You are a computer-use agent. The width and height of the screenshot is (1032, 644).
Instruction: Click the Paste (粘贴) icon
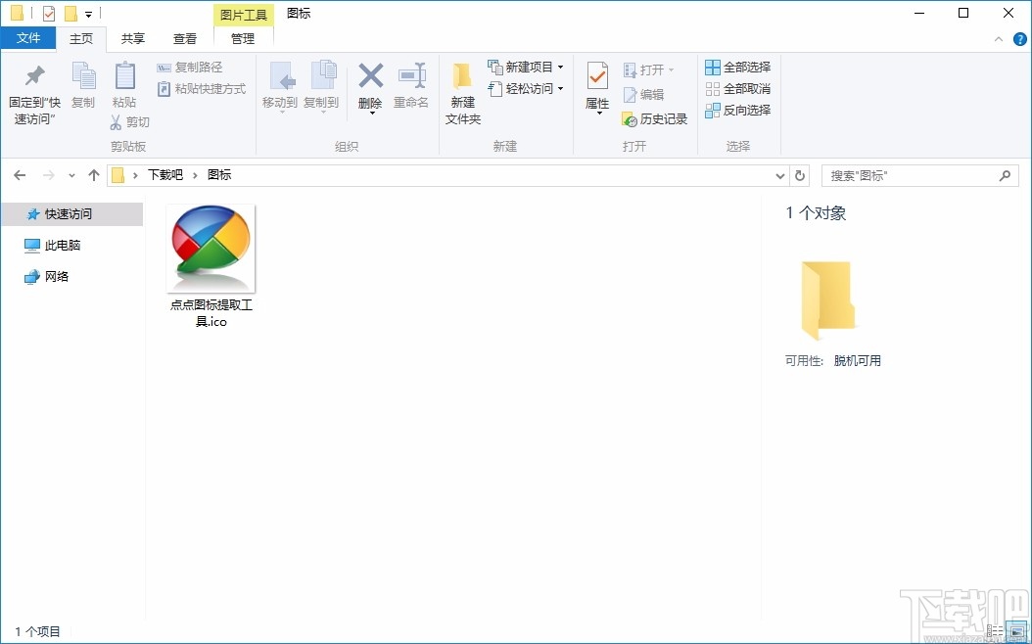point(124,86)
